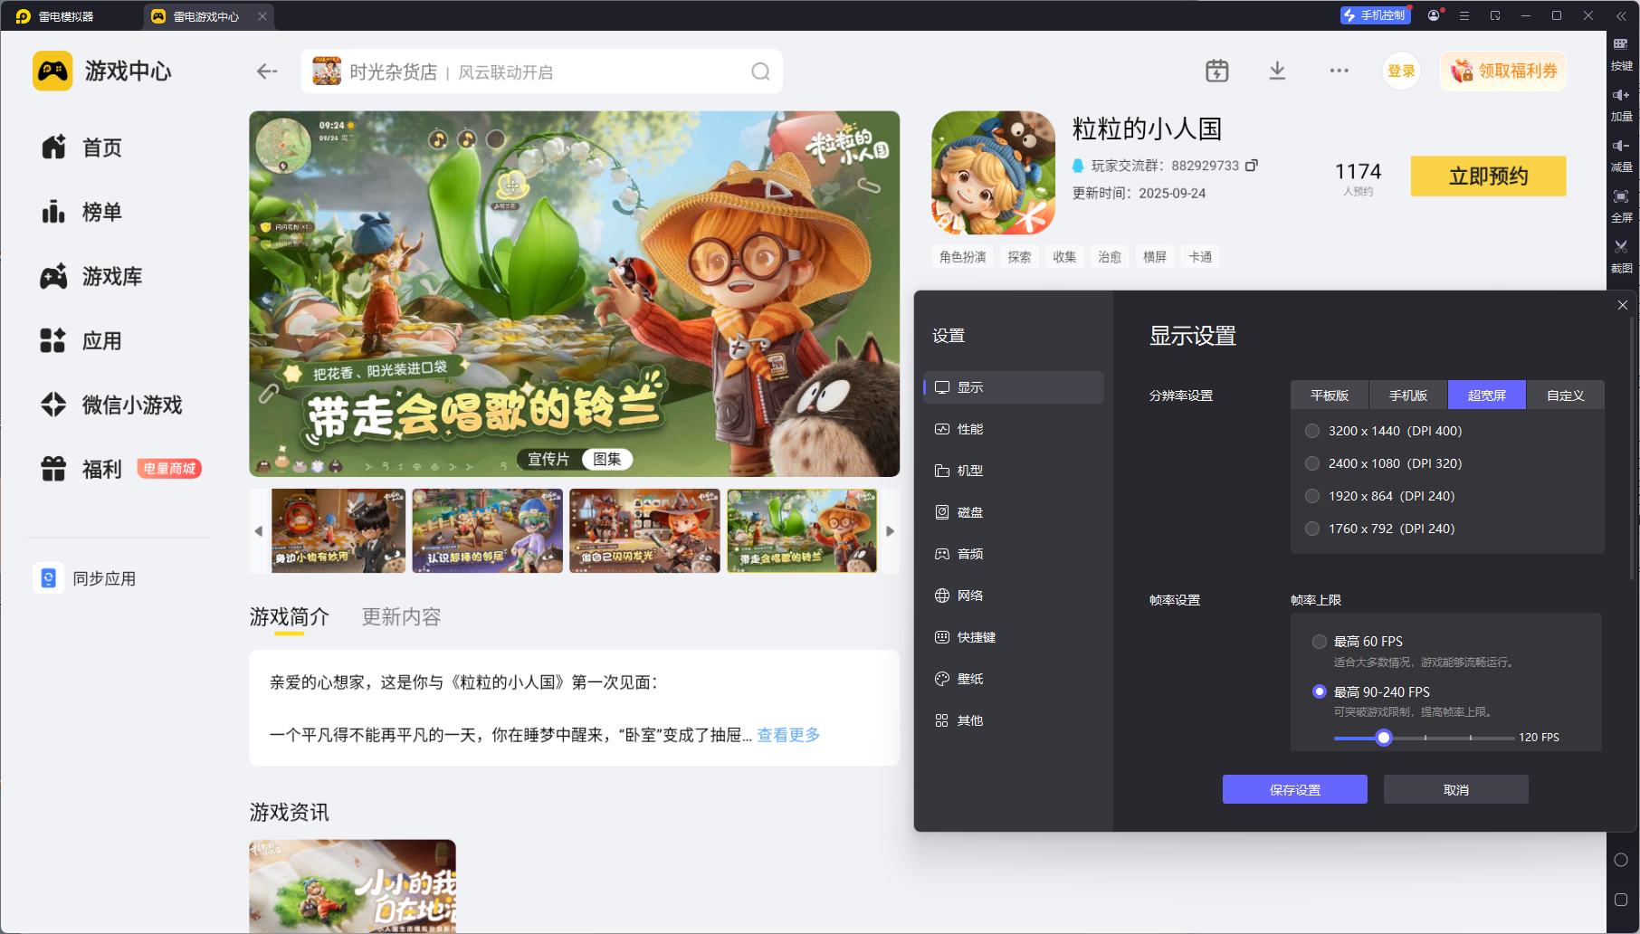Click the 手机控制 phone control button
This screenshot has height=934, width=1640.
pos(1375,15)
